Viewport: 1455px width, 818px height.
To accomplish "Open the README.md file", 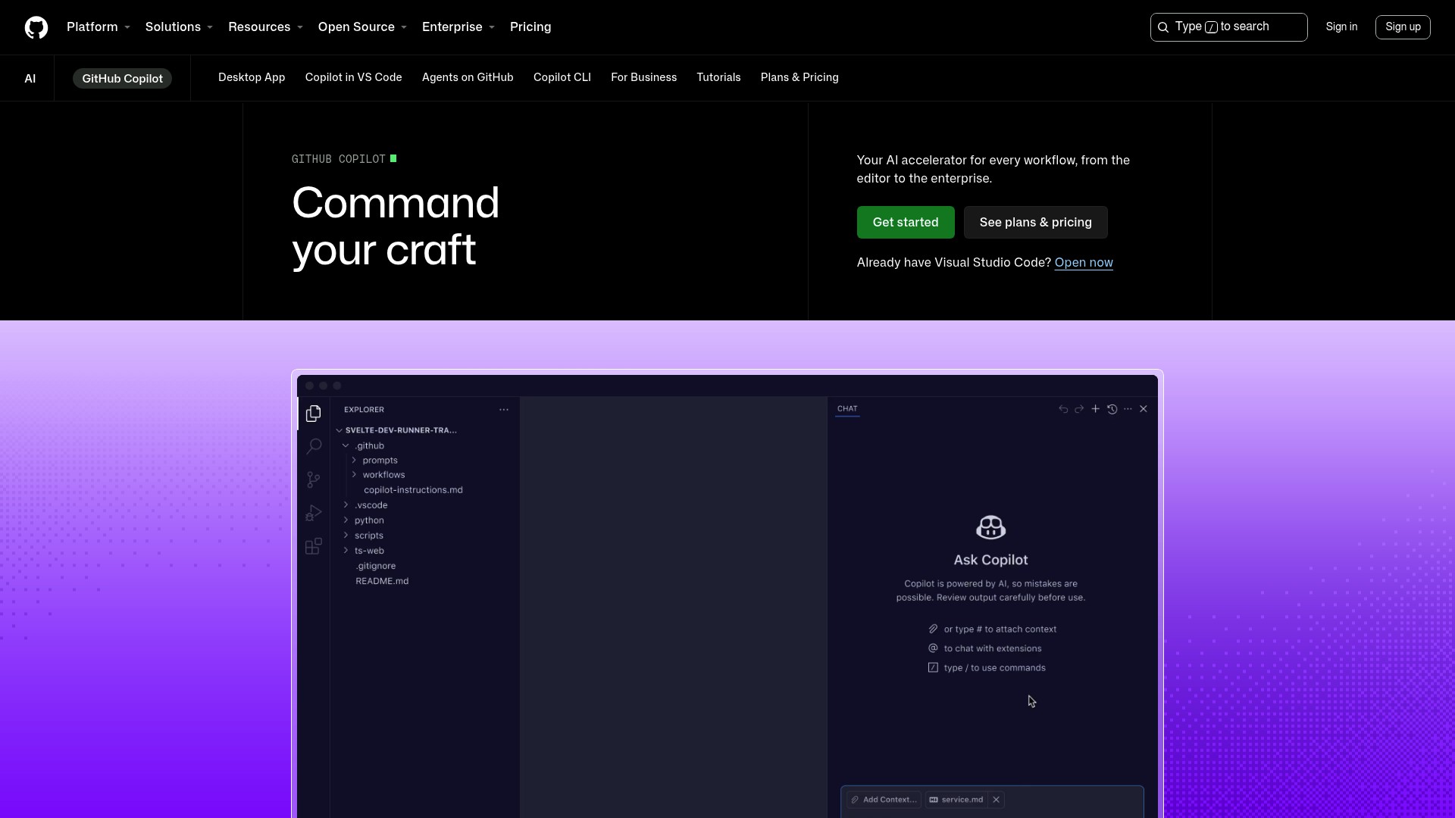I will tap(382, 581).
